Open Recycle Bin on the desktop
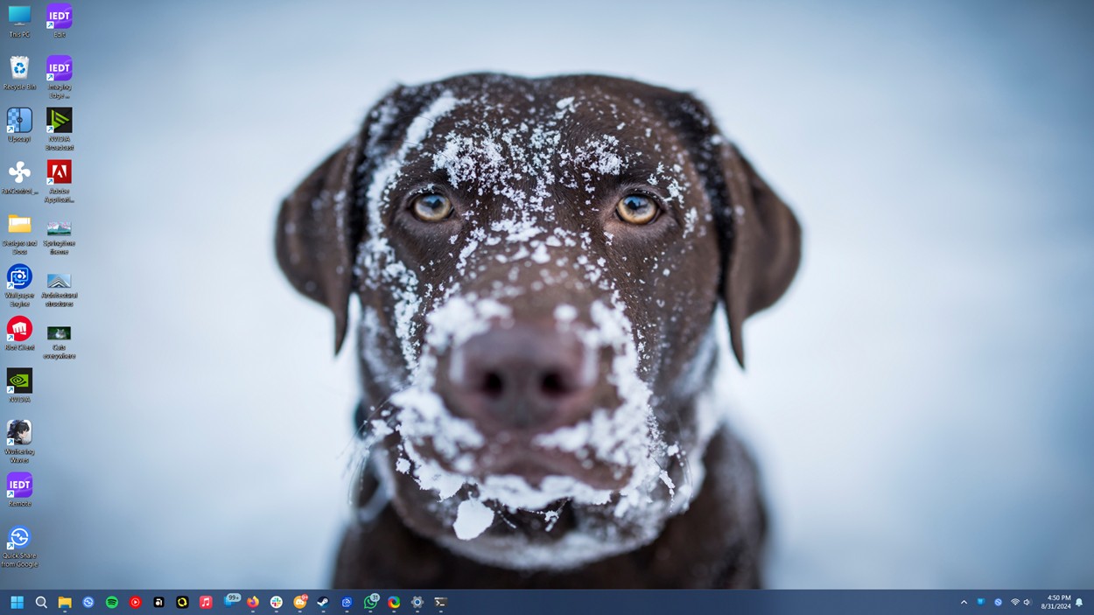This screenshot has width=1094, height=615. click(x=19, y=66)
